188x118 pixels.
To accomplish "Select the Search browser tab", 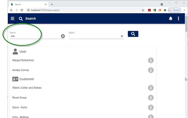I will coord(29,5).
